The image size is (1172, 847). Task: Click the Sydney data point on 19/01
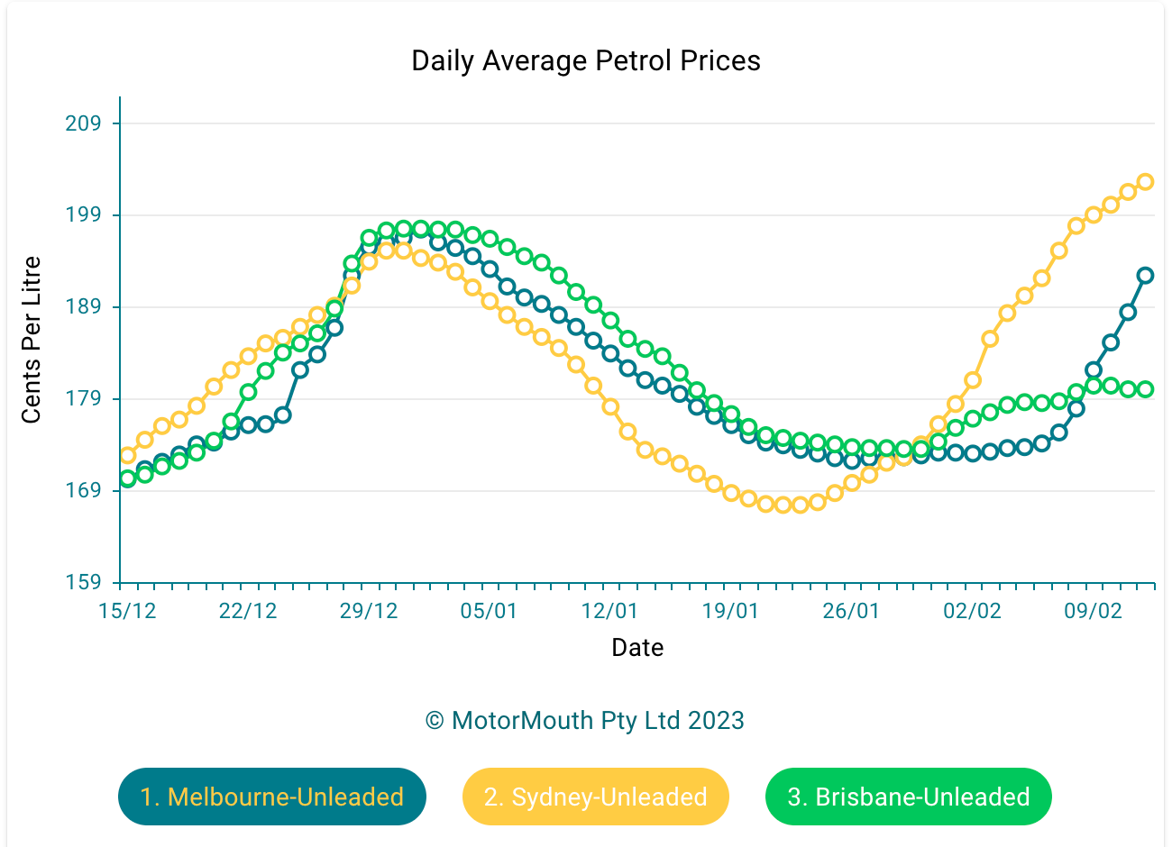coord(731,493)
